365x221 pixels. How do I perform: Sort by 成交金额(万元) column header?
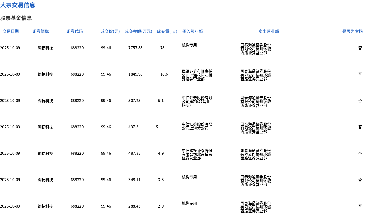coord(138,31)
